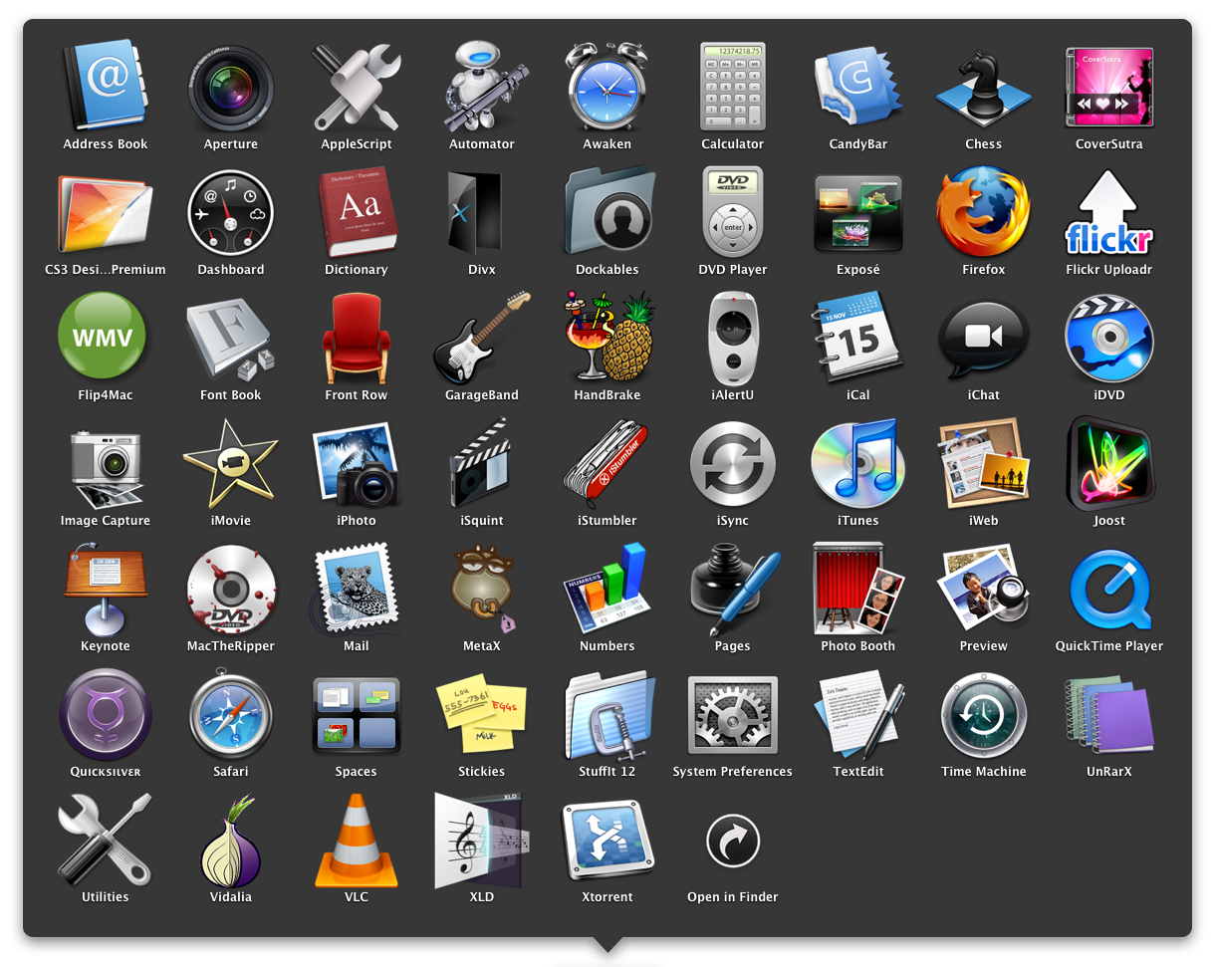Open the Dockables folder
The image size is (1213, 967).
coord(607,212)
